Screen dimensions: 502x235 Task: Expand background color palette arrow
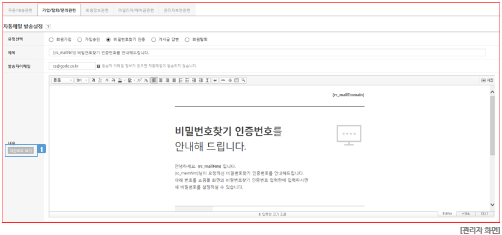(x=135, y=81)
